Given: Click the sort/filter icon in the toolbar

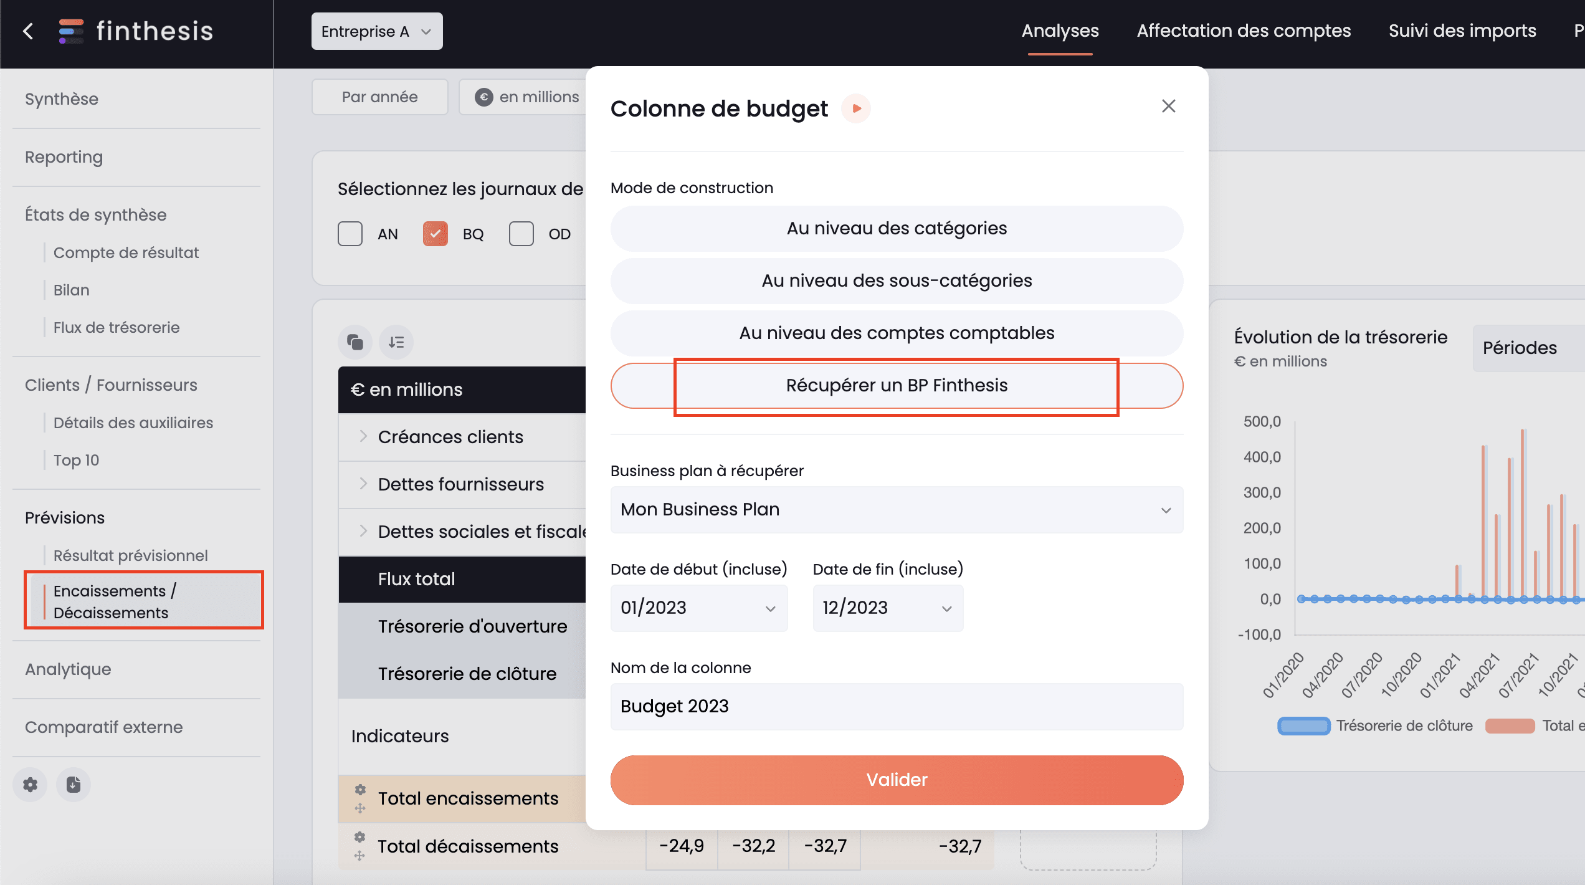Looking at the screenshot, I should (395, 342).
